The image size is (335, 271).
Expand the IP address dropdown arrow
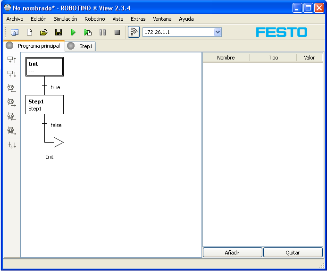tap(218, 32)
